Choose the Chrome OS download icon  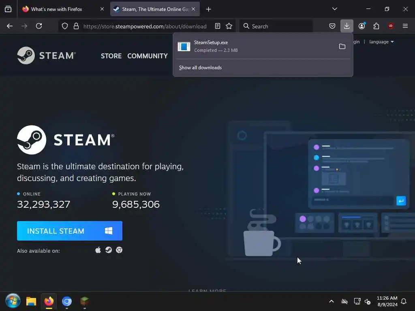pos(119,250)
